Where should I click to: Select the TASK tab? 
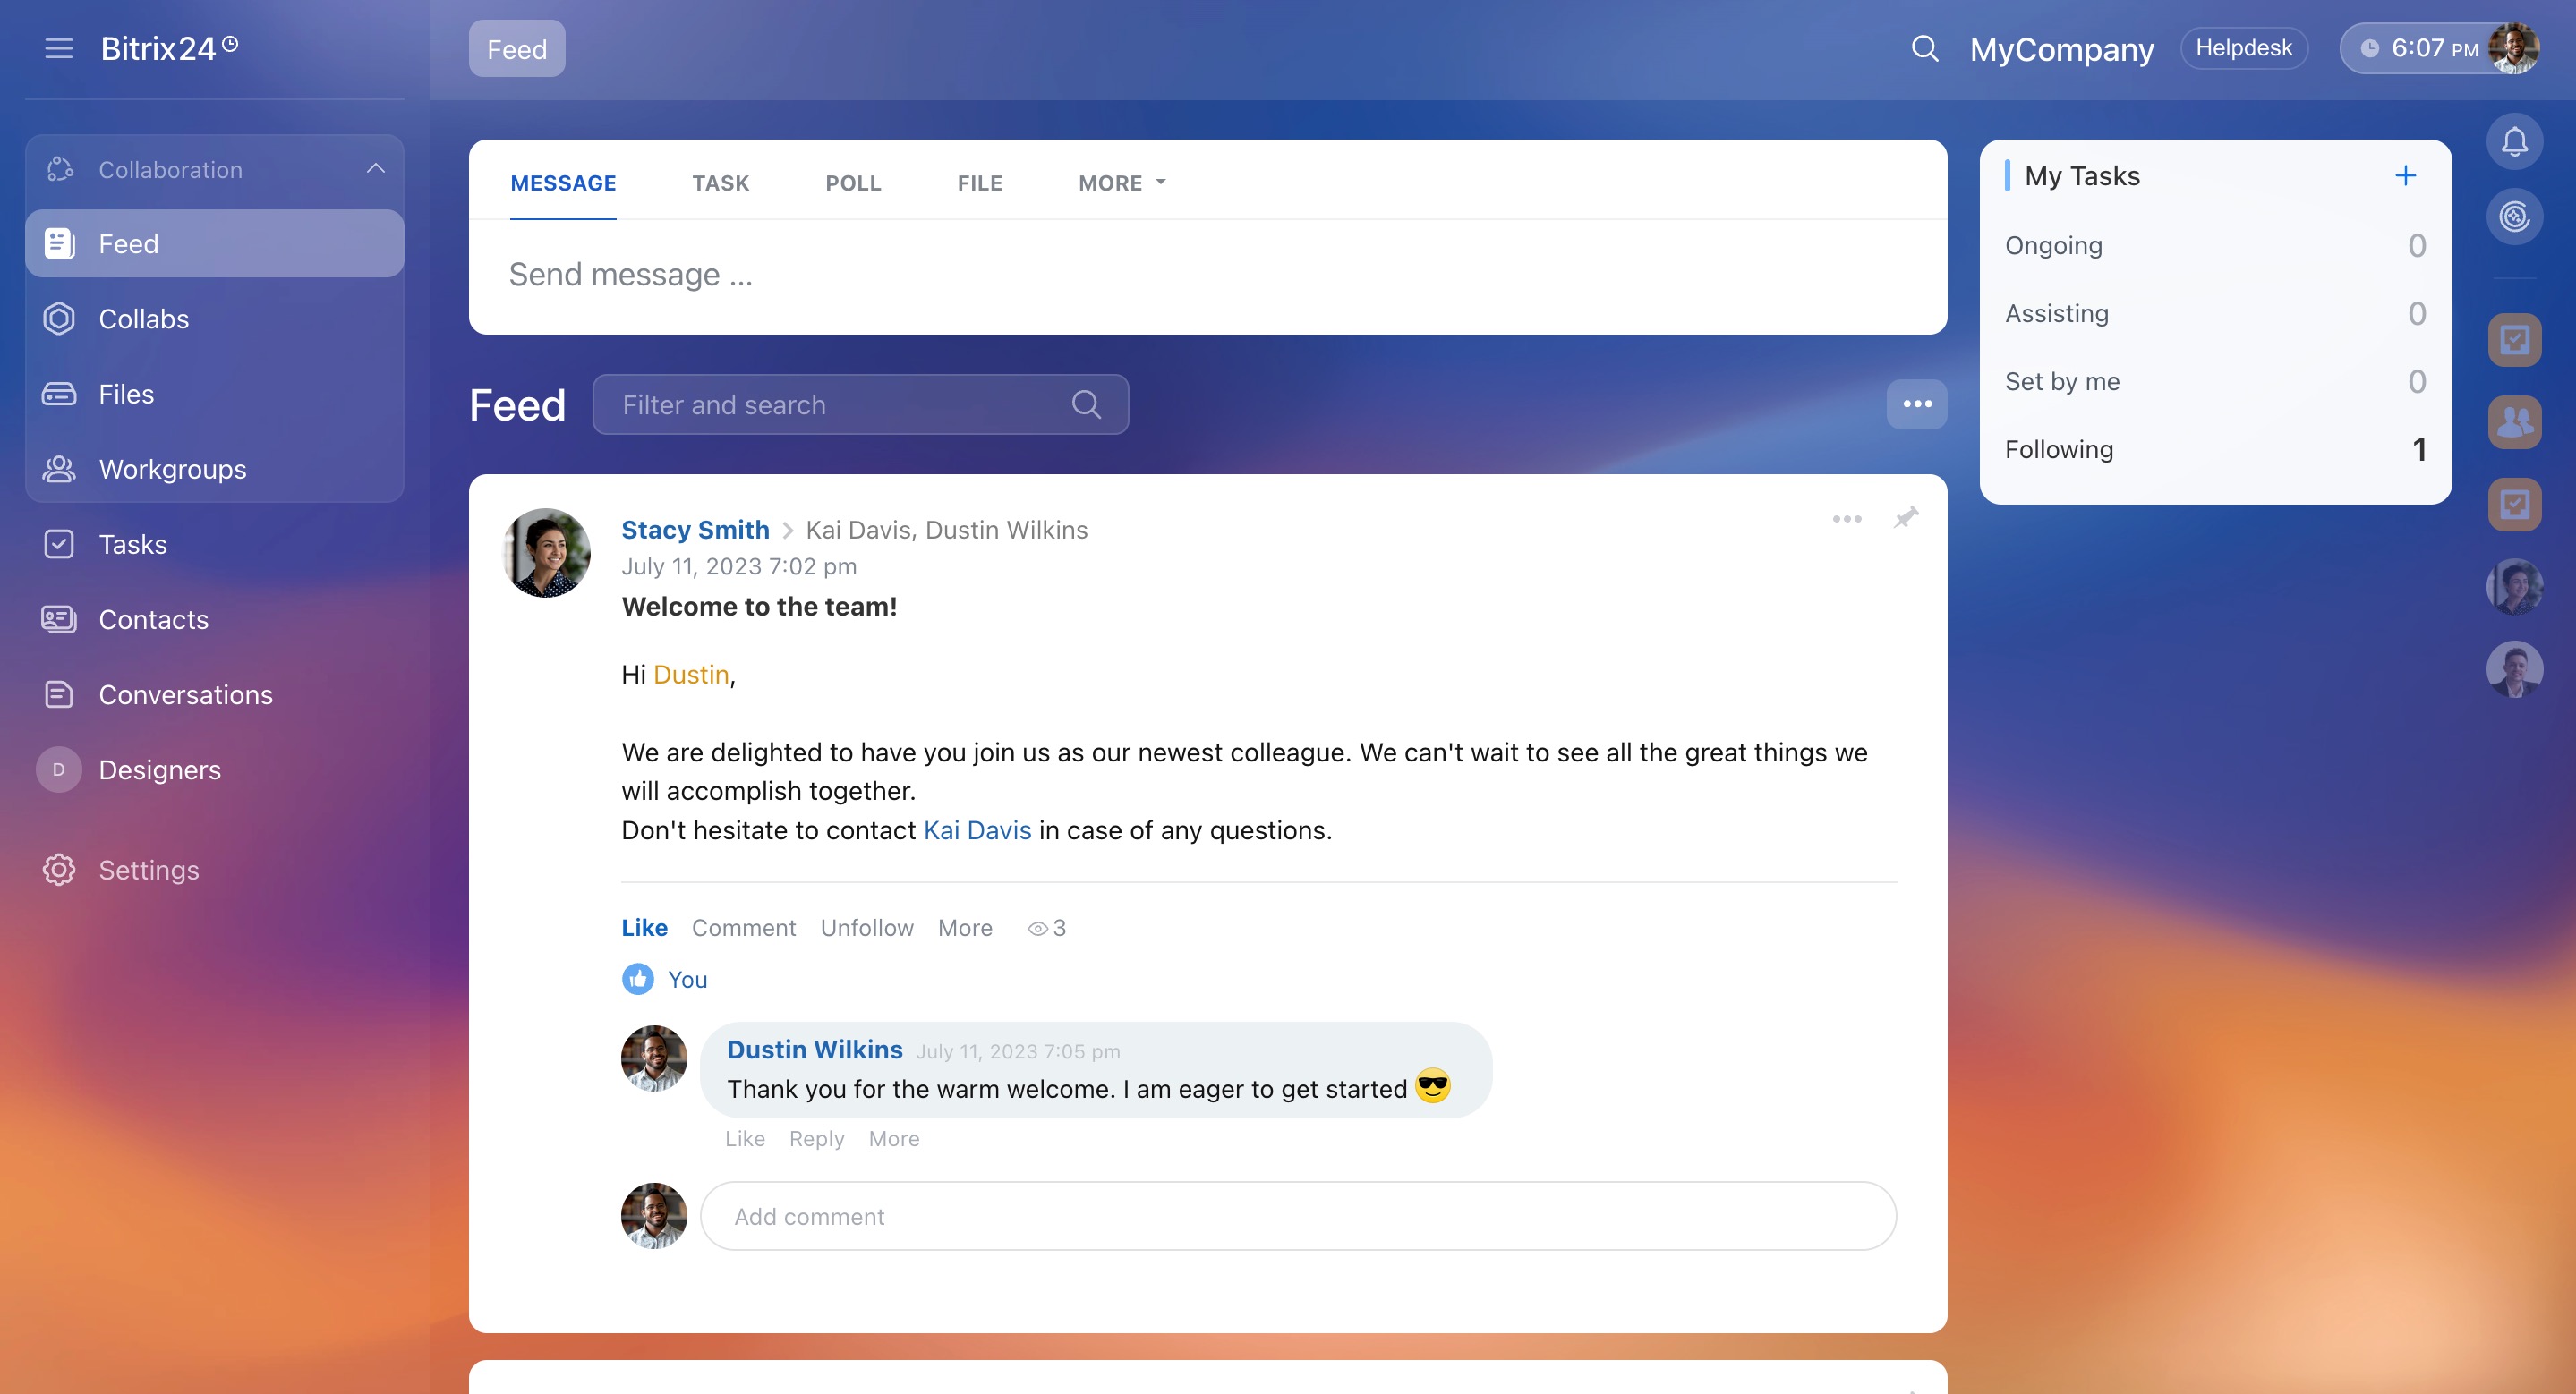pos(720,183)
